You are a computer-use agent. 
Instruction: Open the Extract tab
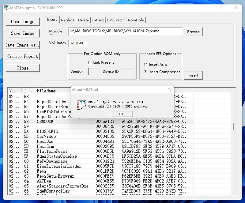tap(98, 20)
